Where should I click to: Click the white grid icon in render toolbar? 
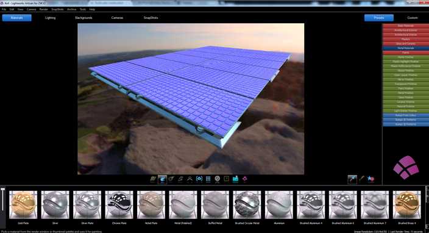208,179
